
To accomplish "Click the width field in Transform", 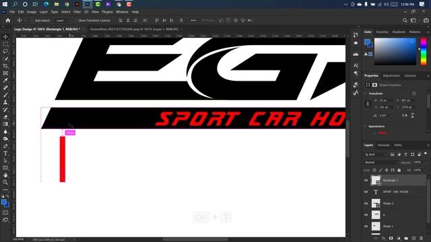I will click(385, 101).
